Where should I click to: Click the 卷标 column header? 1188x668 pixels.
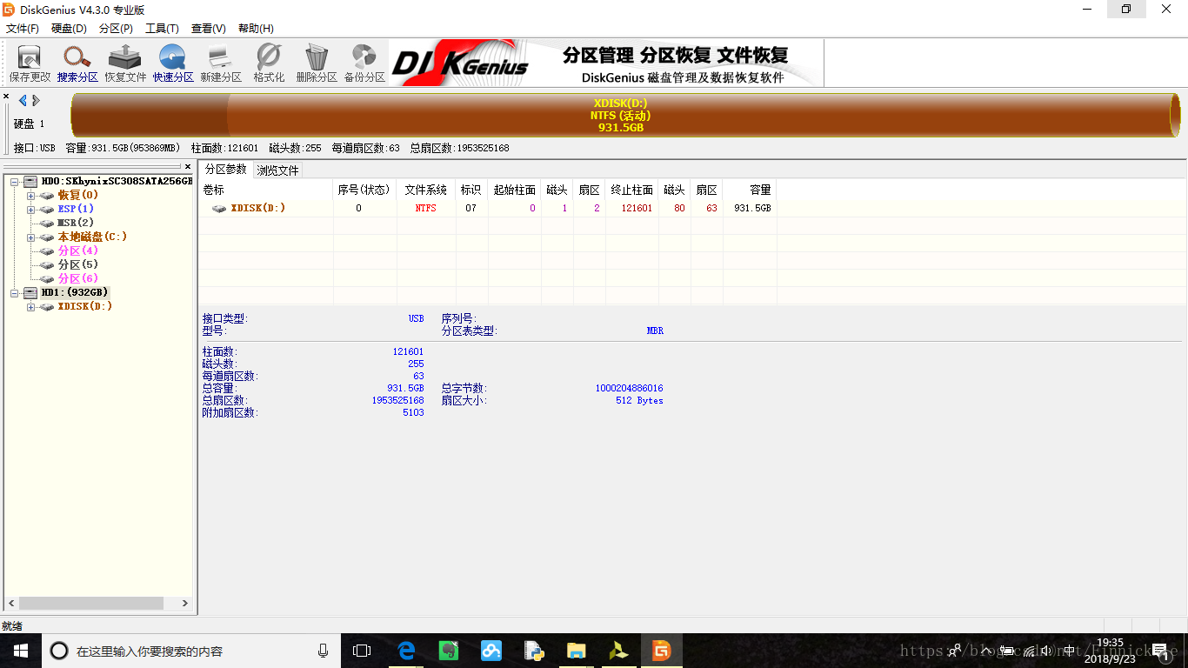pyautogui.click(x=265, y=190)
